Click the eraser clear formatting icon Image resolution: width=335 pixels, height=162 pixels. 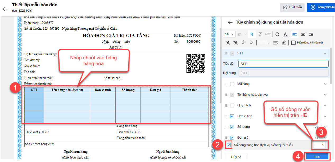[x=284, y=43]
